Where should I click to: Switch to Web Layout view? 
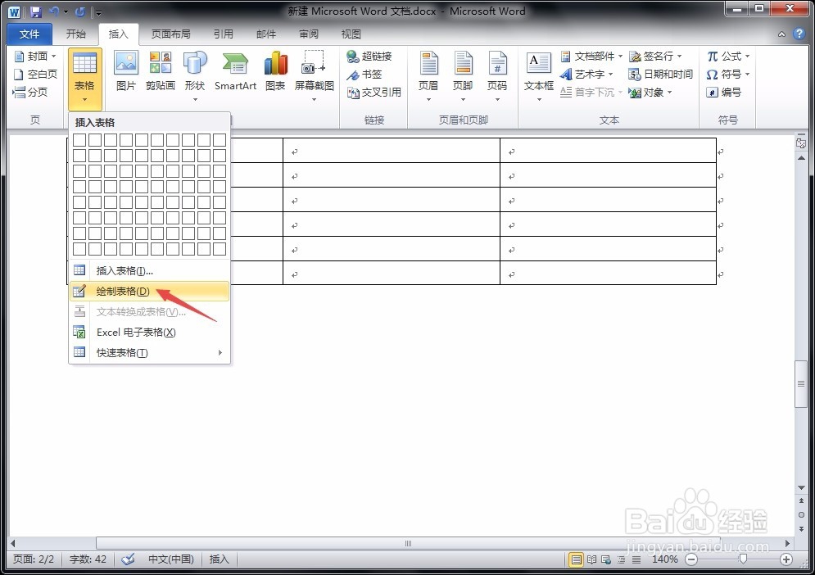coord(606,560)
